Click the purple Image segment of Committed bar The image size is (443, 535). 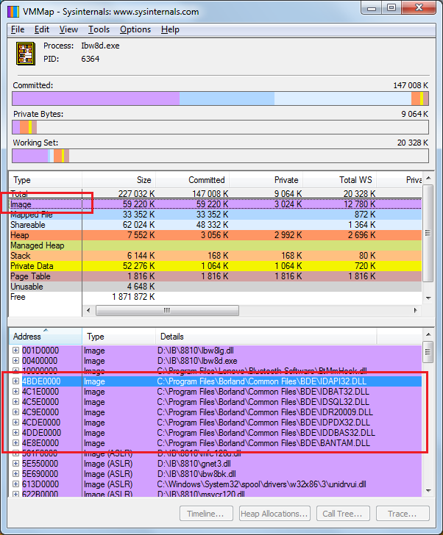pyautogui.click(x=96, y=98)
